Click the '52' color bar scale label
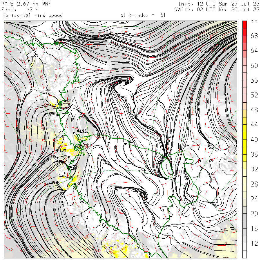 254,95
